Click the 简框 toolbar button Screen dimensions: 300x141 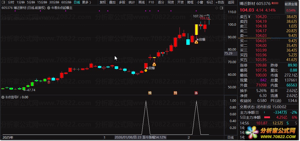pyautogui.click(x=190, y=2)
